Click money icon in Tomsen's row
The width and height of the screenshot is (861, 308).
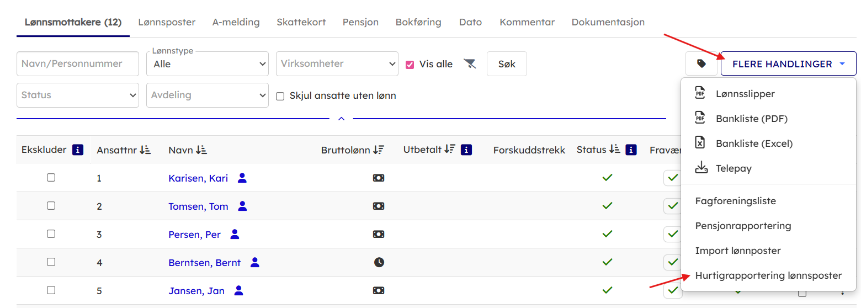[379, 206]
